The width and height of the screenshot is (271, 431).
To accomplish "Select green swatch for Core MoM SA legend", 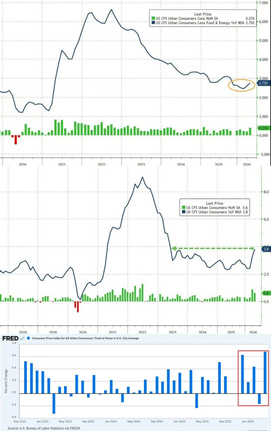I will (x=153, y=18).
